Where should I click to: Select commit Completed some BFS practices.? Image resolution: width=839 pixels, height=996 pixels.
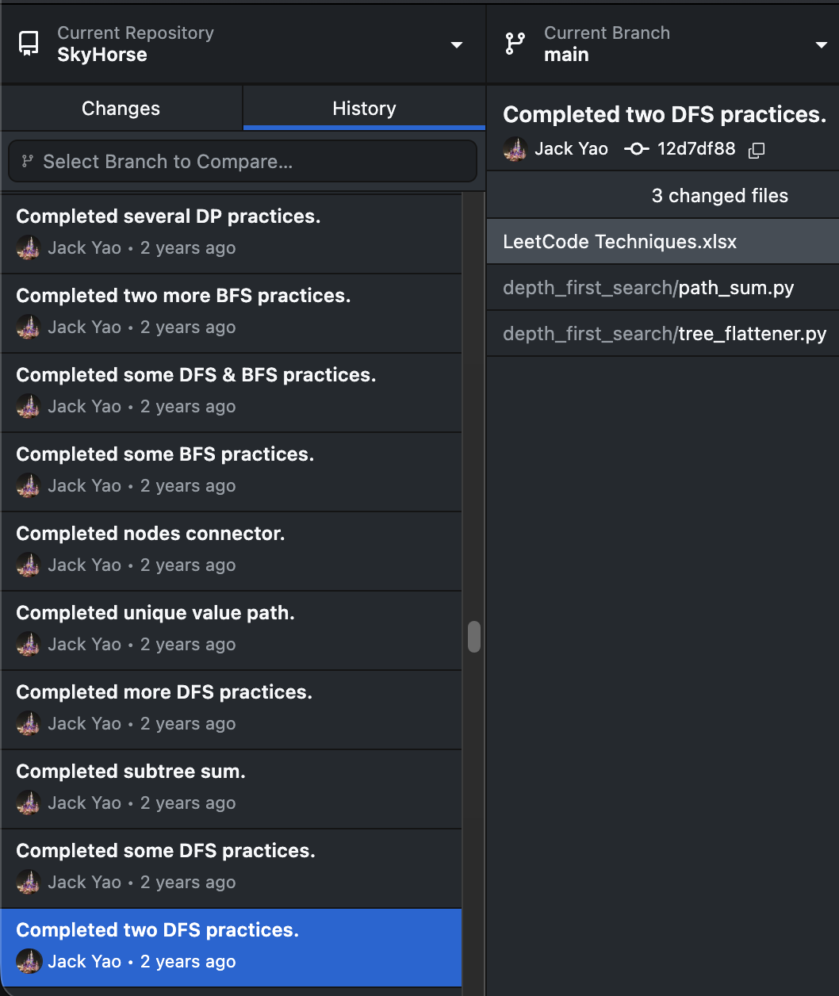[x=231, y=472]
